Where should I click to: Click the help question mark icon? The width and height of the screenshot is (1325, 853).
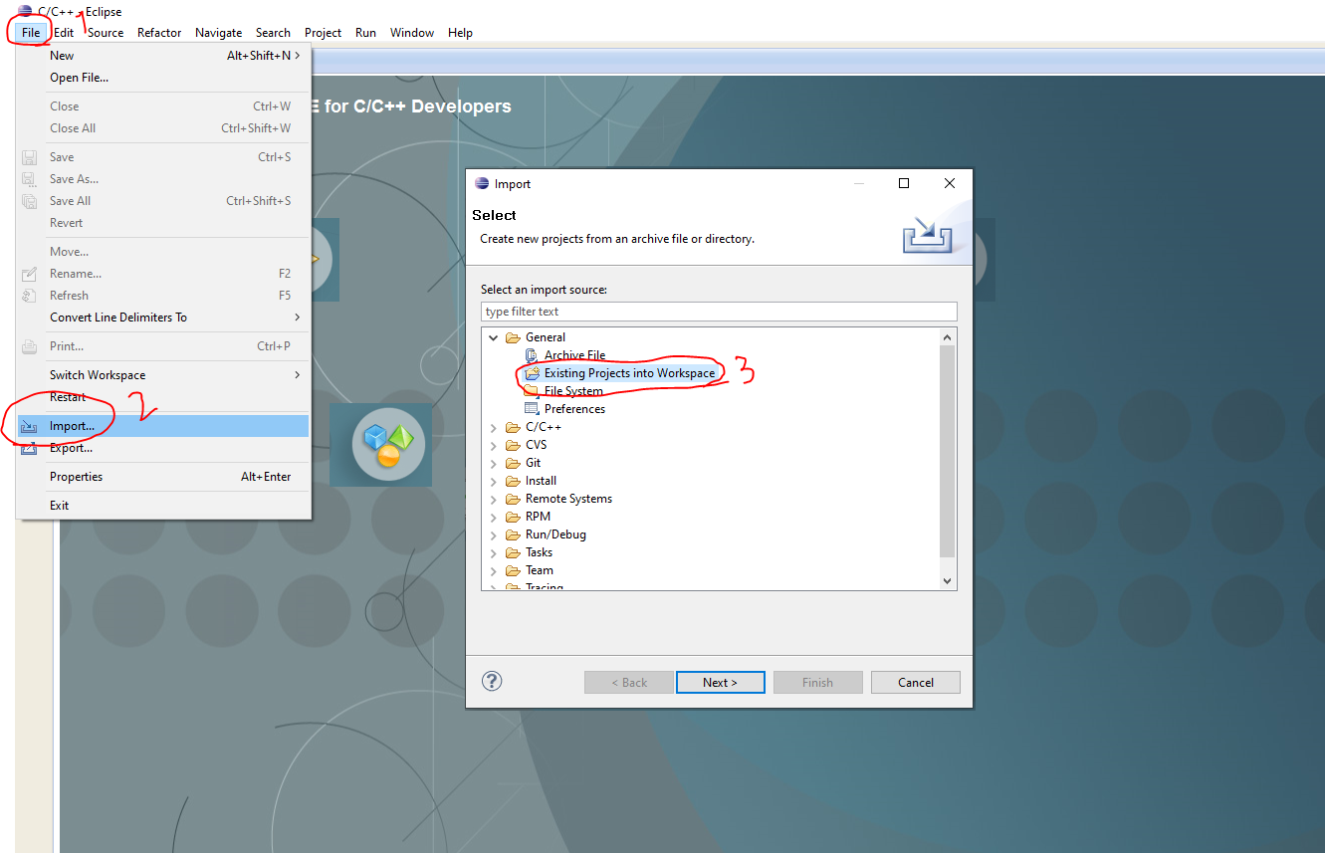(492, 681)
